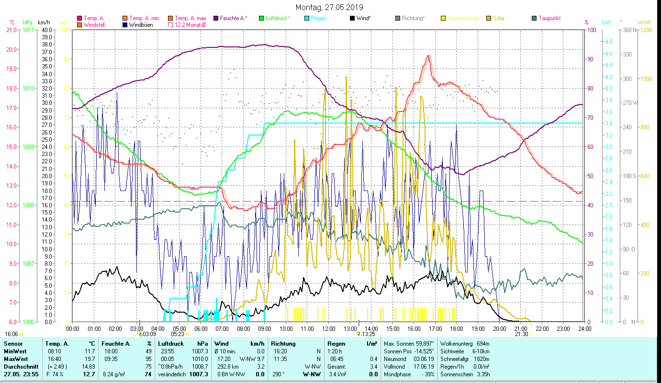Image resolution: width=661 pixels, height=383 pixels.
Task: Click the Windchill orange legend square
Action: coord(79,25)
